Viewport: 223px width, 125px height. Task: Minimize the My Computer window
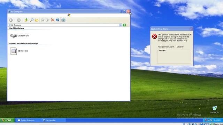point(121,11)
